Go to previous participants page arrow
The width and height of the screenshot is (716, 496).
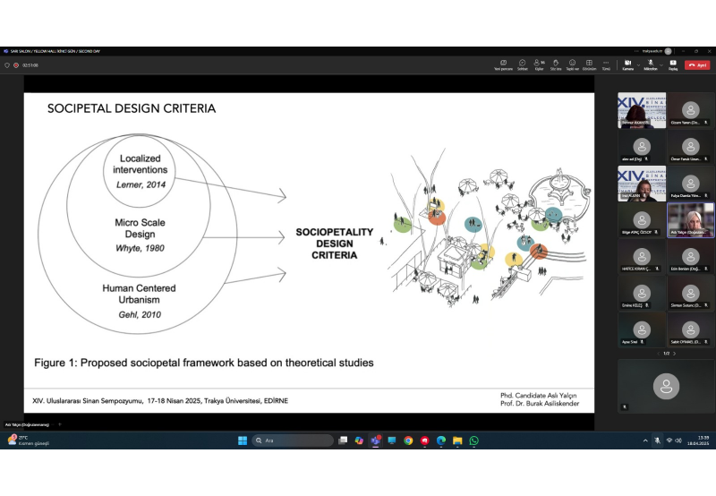(x=658, y=354)
